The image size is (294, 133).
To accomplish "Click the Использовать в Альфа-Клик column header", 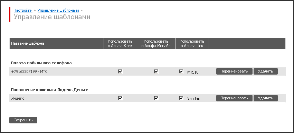I will 120,43.
